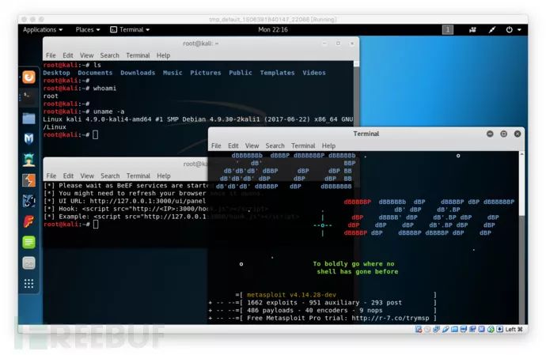
Task: Click the Templates directory name in ls output
Action: point(277,73)
